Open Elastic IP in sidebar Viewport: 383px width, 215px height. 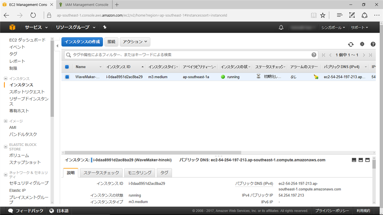tap(17, 190)
